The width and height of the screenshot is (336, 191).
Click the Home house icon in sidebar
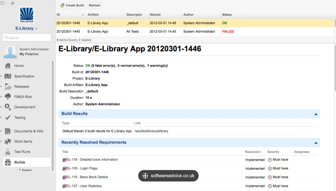[x=8, y=66]
